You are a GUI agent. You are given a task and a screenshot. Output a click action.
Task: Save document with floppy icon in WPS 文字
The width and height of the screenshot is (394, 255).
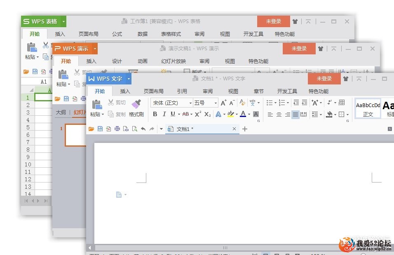point(100,129)
